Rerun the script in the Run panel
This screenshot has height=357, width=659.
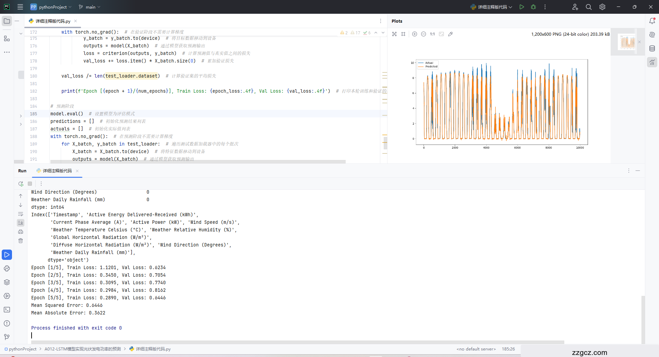(21, 184)
